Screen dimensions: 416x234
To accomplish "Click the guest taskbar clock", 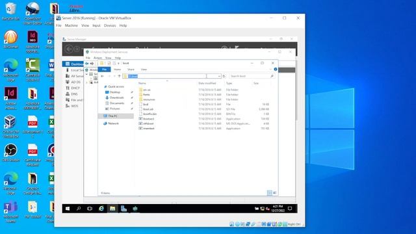I will 278,209.
